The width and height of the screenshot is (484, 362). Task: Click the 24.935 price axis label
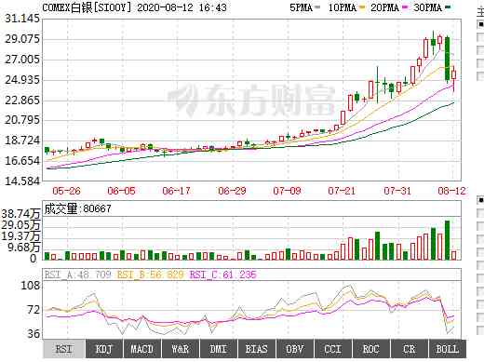22,79
